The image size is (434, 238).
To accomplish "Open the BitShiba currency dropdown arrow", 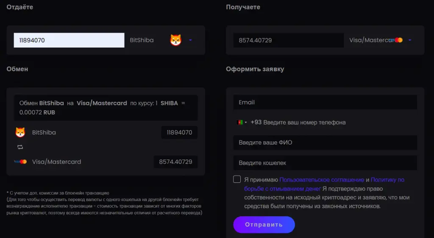I will click(x=190, y=40).
